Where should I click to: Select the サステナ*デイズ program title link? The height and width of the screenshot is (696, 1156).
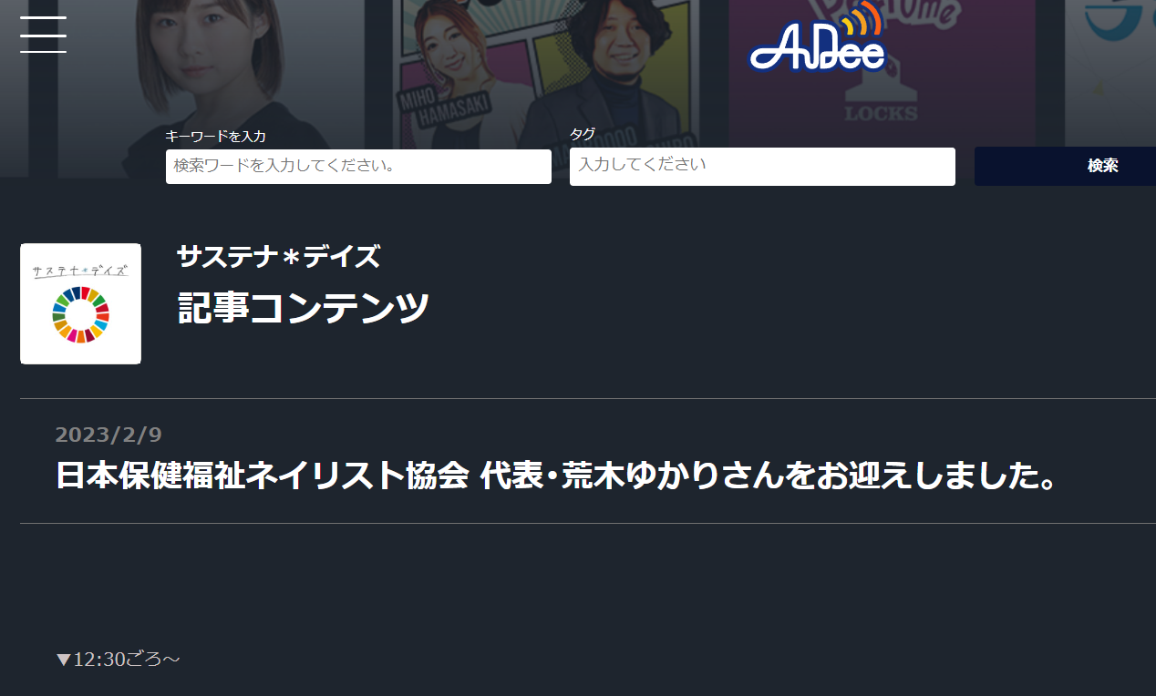point(278,257)
